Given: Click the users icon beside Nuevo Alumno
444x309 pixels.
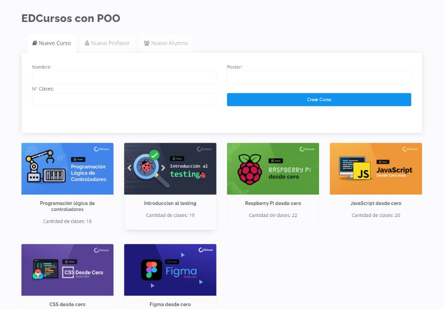Looking at the screenshot, I should click(x=146, y=42).
